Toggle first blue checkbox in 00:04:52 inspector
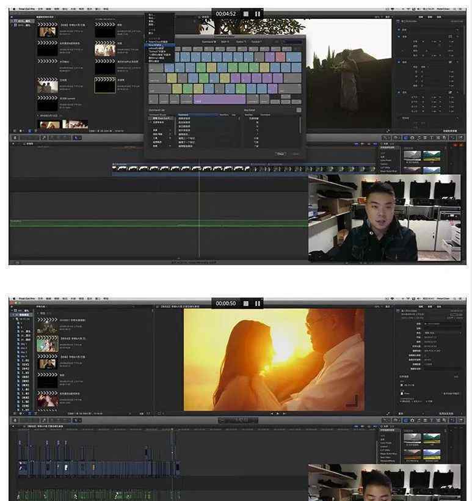Viewport: 472px width, 501px height. [399, 29]
